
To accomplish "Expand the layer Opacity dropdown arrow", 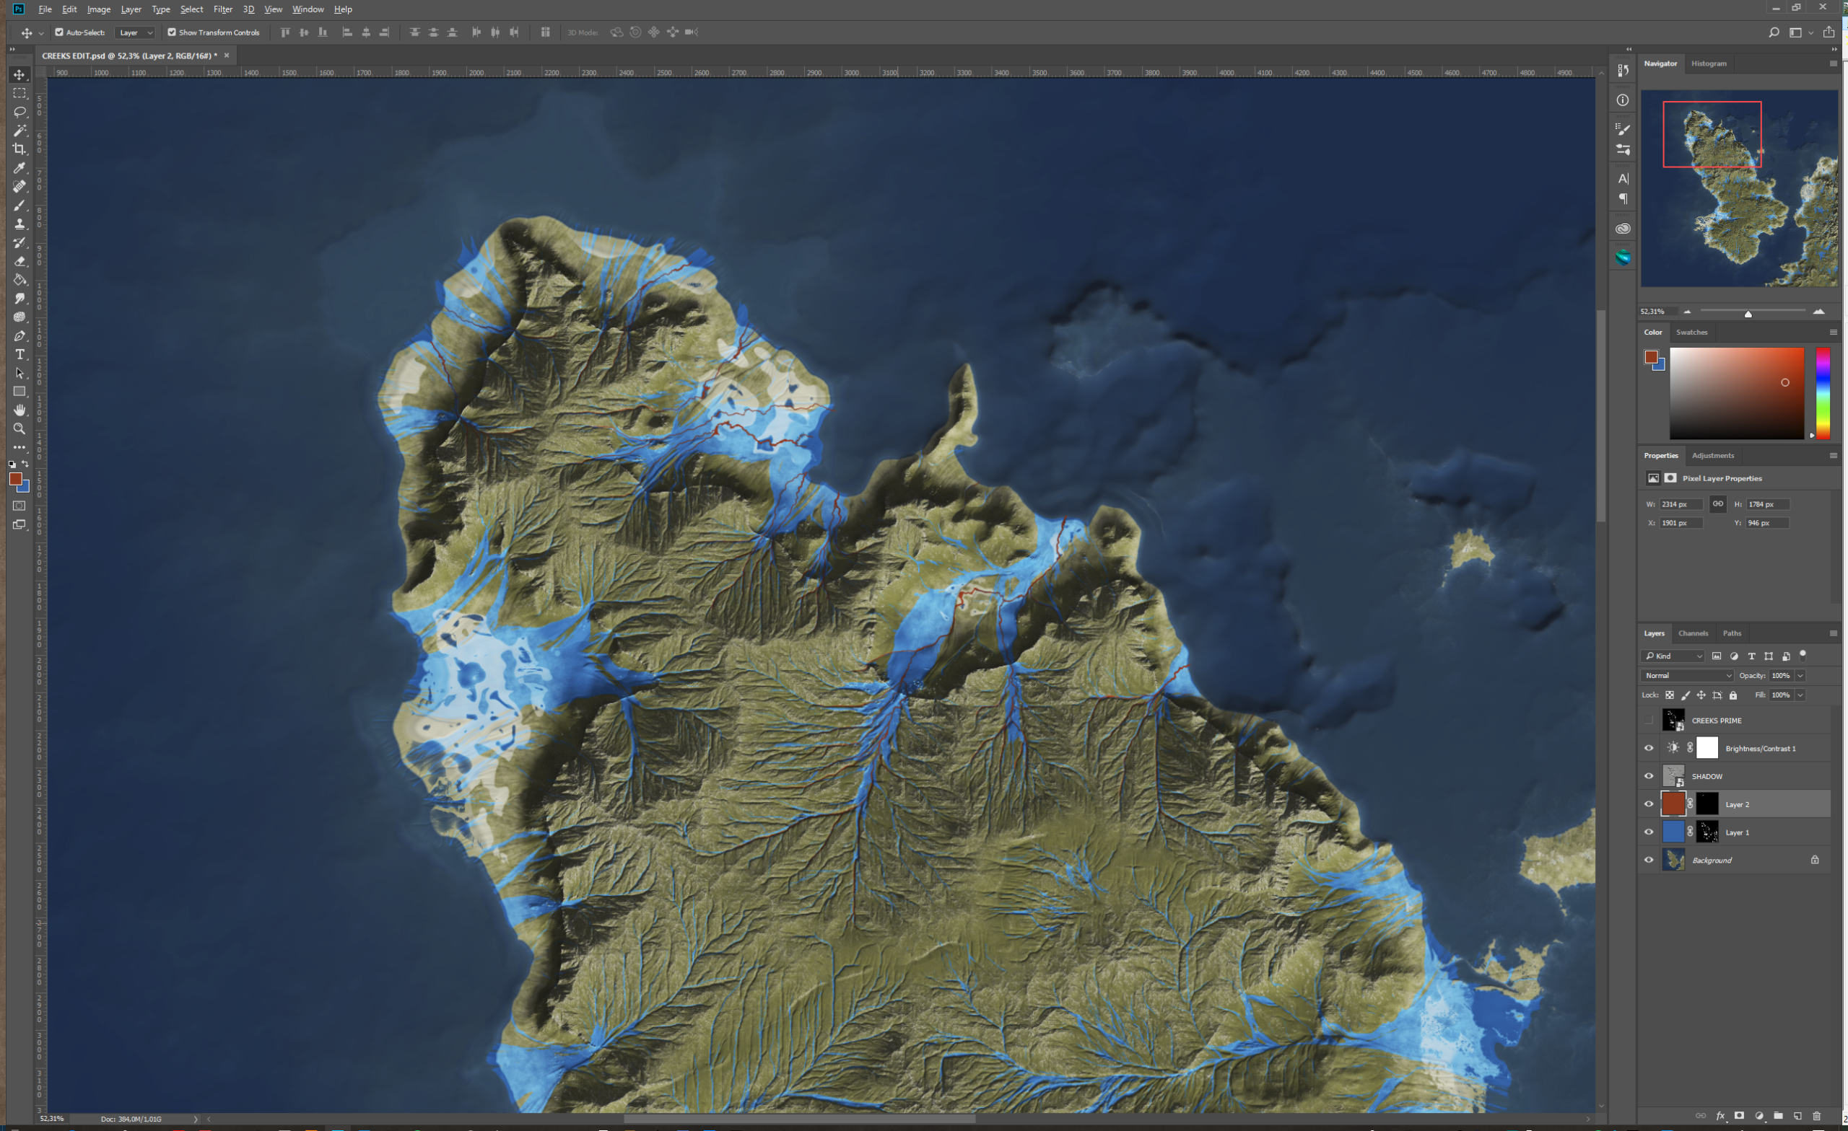I will [x=1799, y=675].
